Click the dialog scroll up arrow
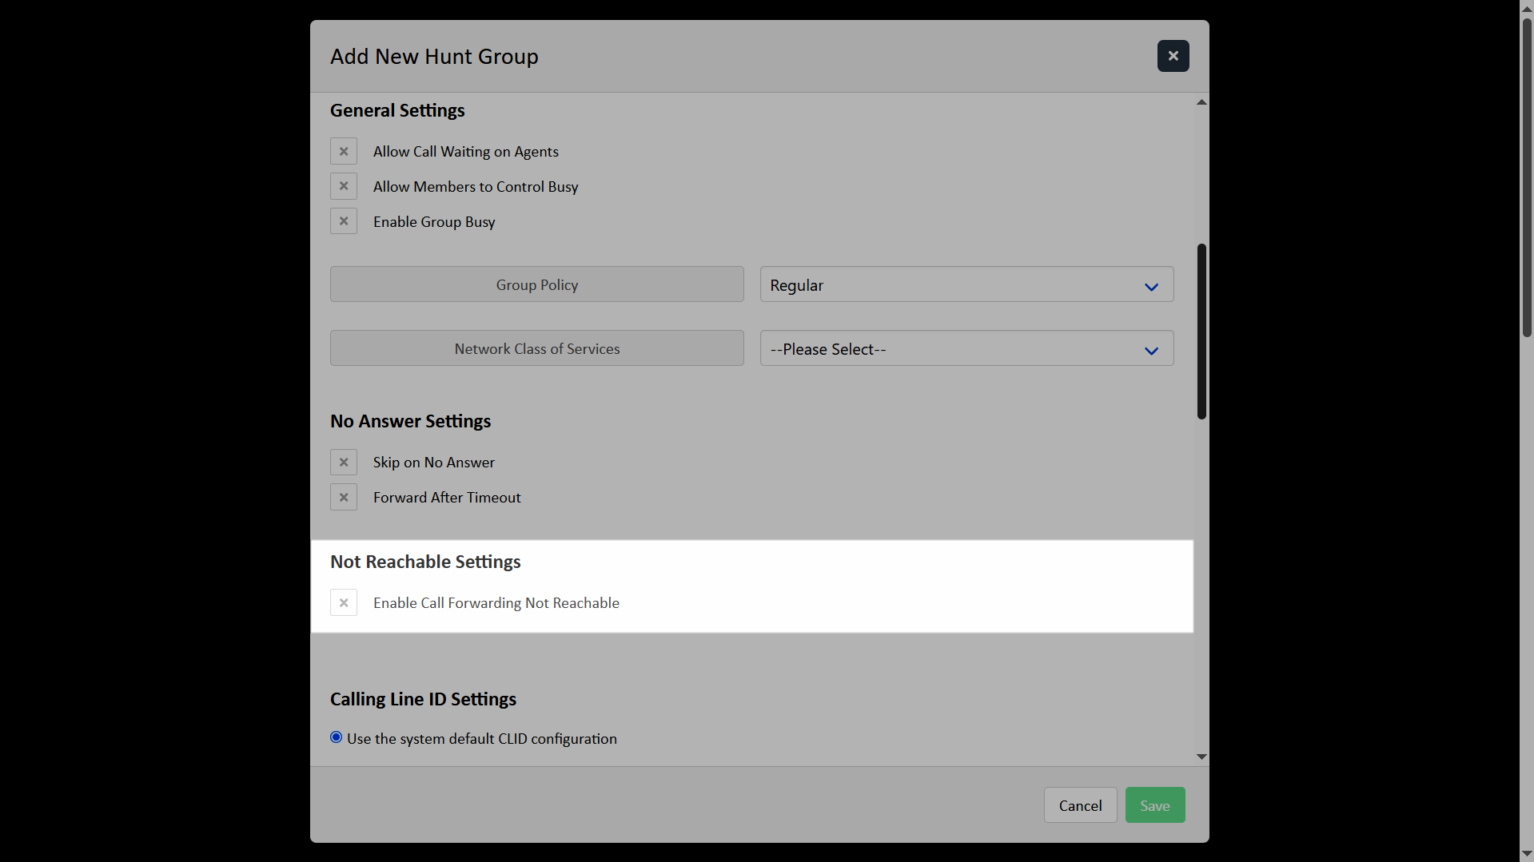This screenshot has height=862, width=1534. coord(1201,102)
